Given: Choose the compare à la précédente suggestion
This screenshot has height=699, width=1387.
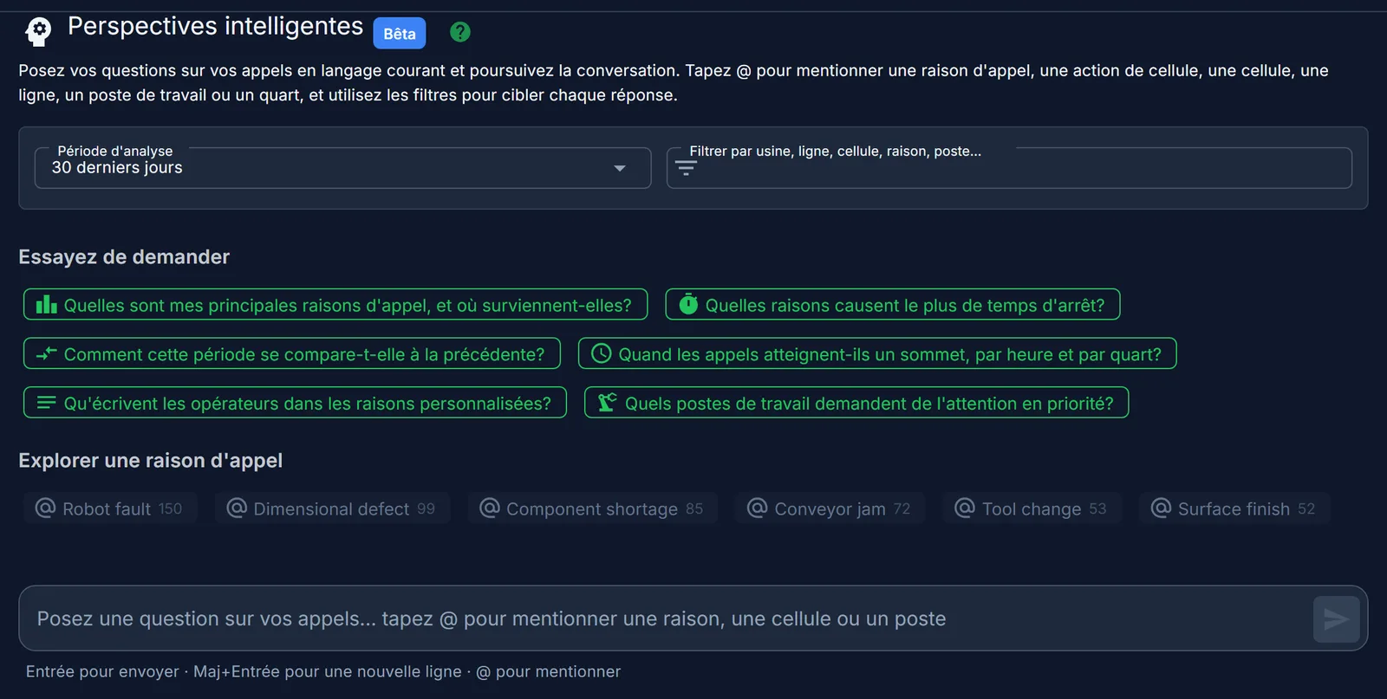Looking at the screenshot, I should 292,353.
